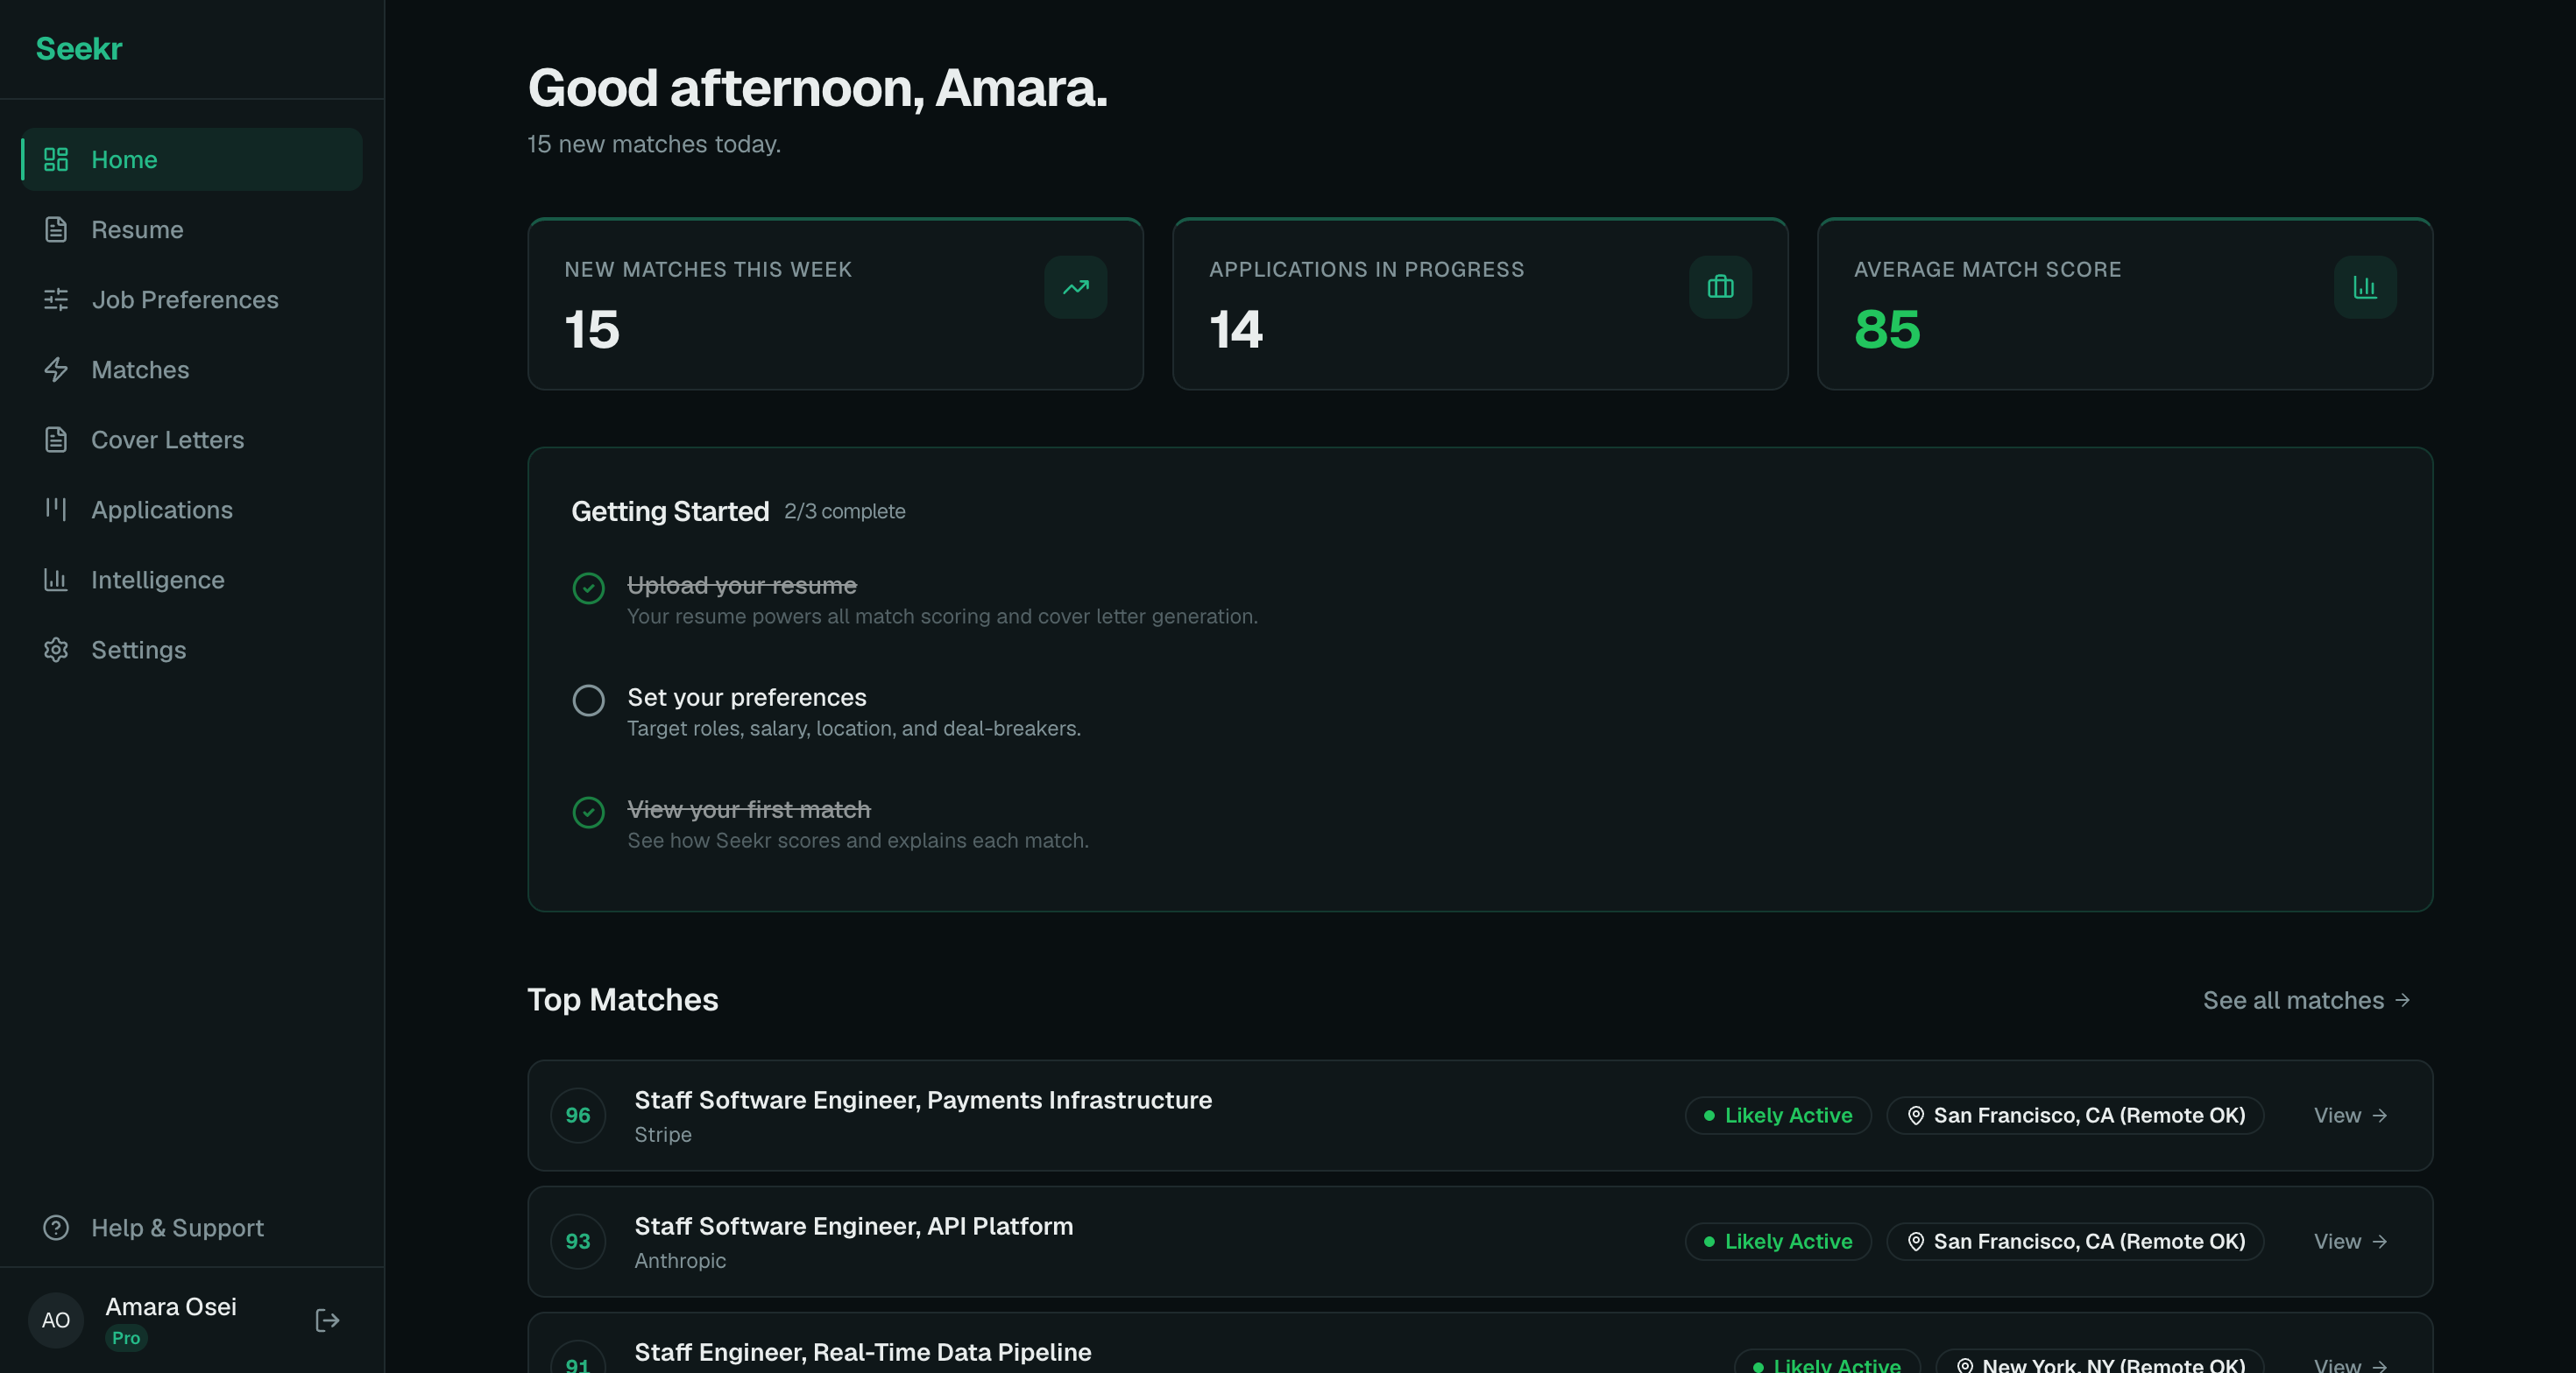Viewport: 2576px width, 1373px height.
Task: Click the Matches lightning bolt icon
Action: [x=55, y=369]
